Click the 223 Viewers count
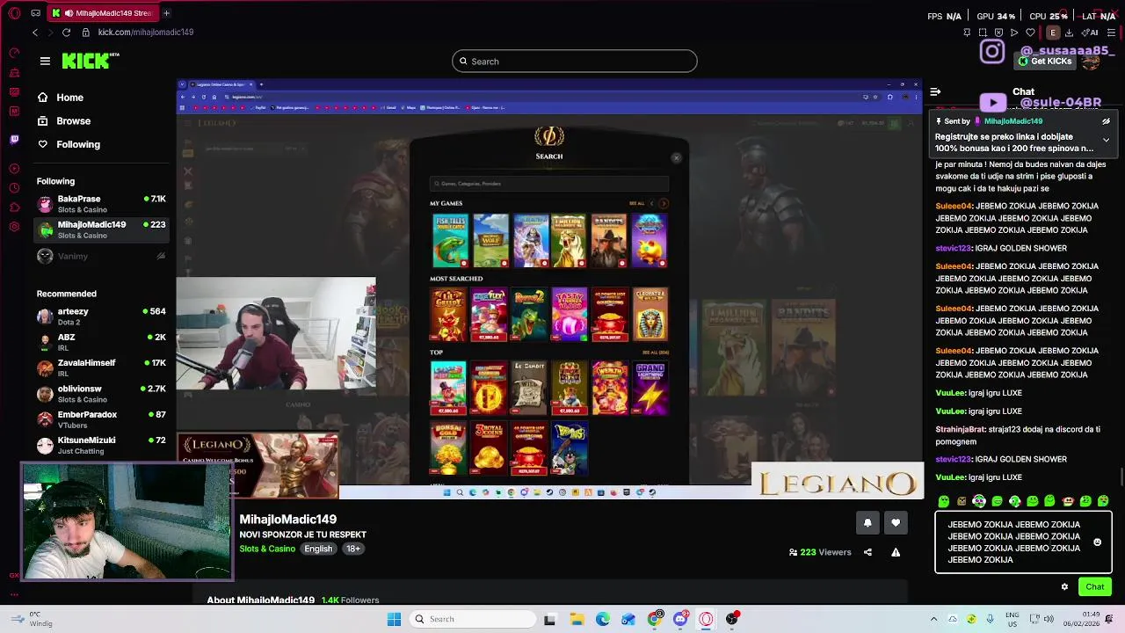 (820, 552)
